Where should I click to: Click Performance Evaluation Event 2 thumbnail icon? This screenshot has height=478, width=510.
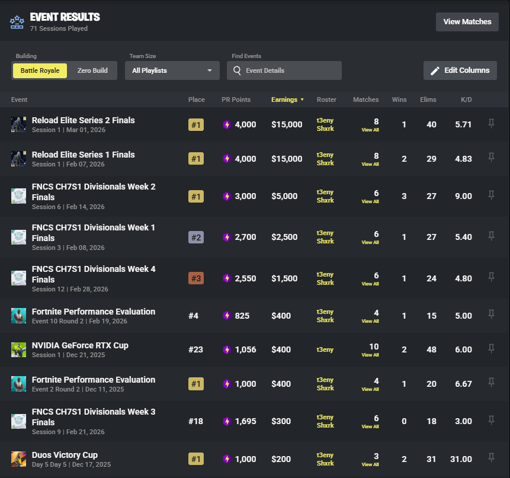point(18,384)
